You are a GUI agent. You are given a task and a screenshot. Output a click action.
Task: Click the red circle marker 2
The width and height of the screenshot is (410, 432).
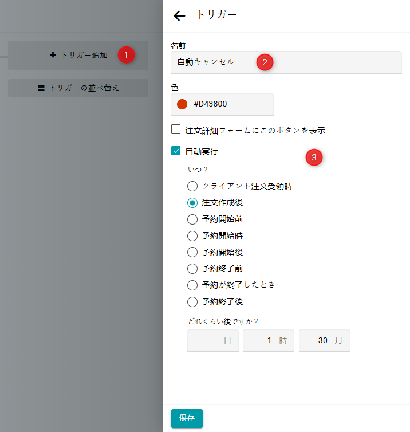coord(264,62)
